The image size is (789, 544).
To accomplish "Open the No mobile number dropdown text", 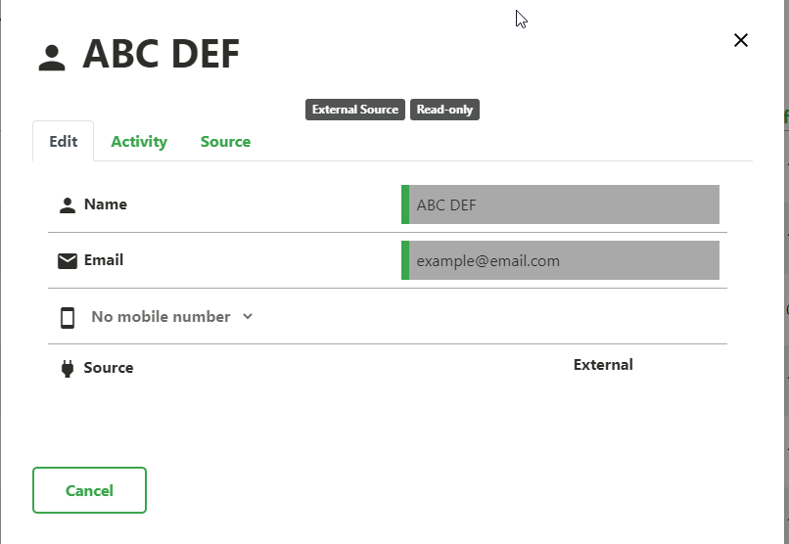I will coord(161,316).
